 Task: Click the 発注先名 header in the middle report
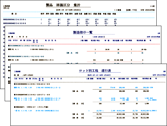pos(50,40)
